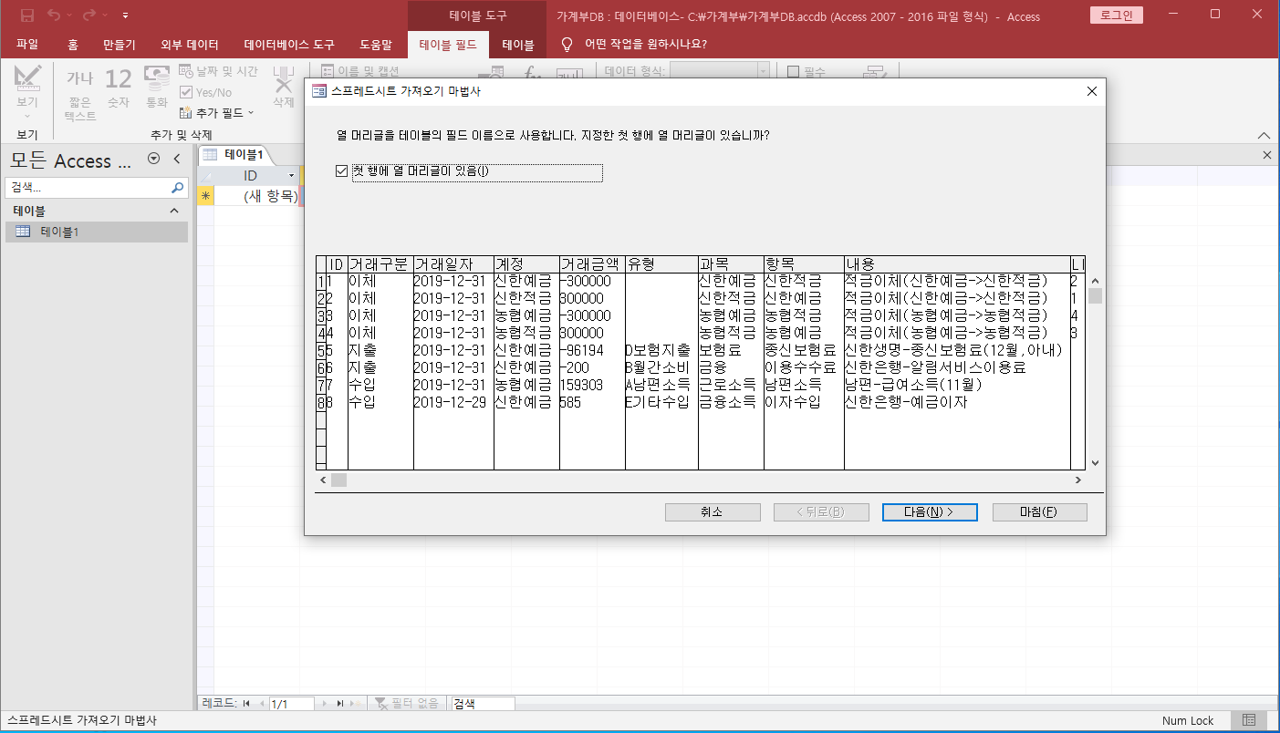Switch to the 홈 ribbon tab
Screen dimensions: 1280x733
point(73,44)
